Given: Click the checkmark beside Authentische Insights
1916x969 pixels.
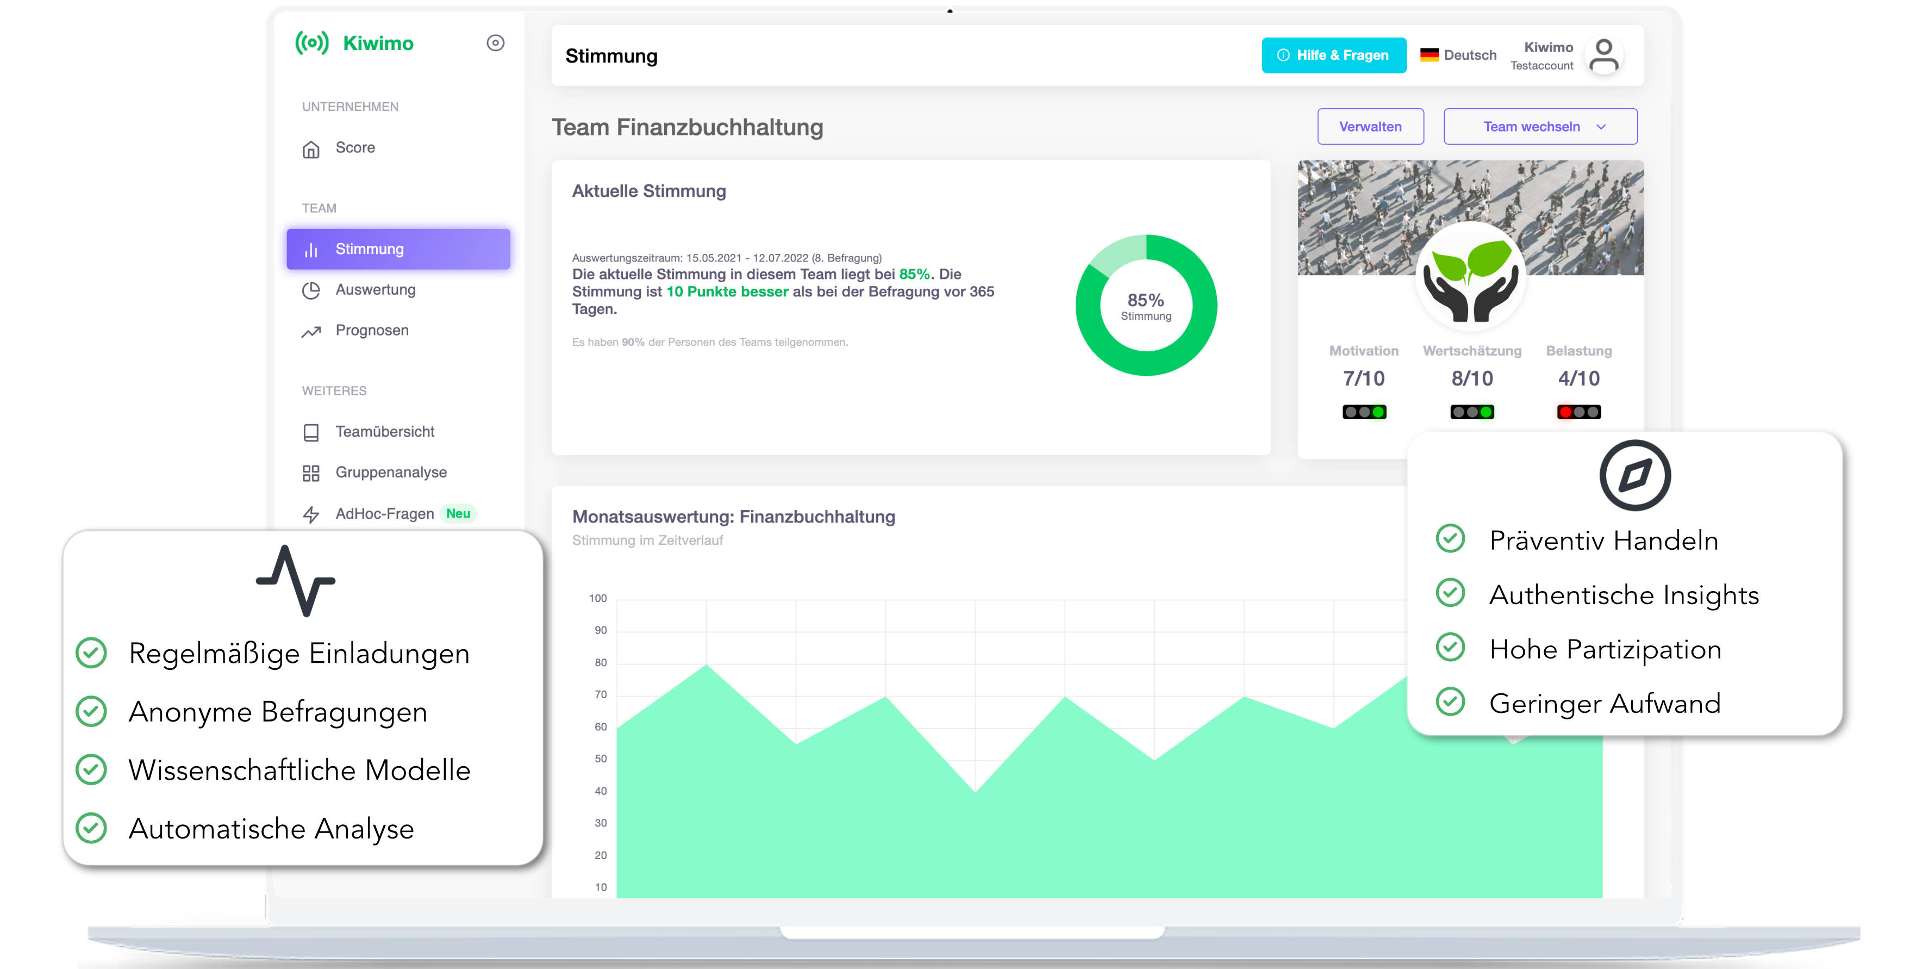Looking at the screenshot, I should pyautogui.click(x=1450, y=593).
